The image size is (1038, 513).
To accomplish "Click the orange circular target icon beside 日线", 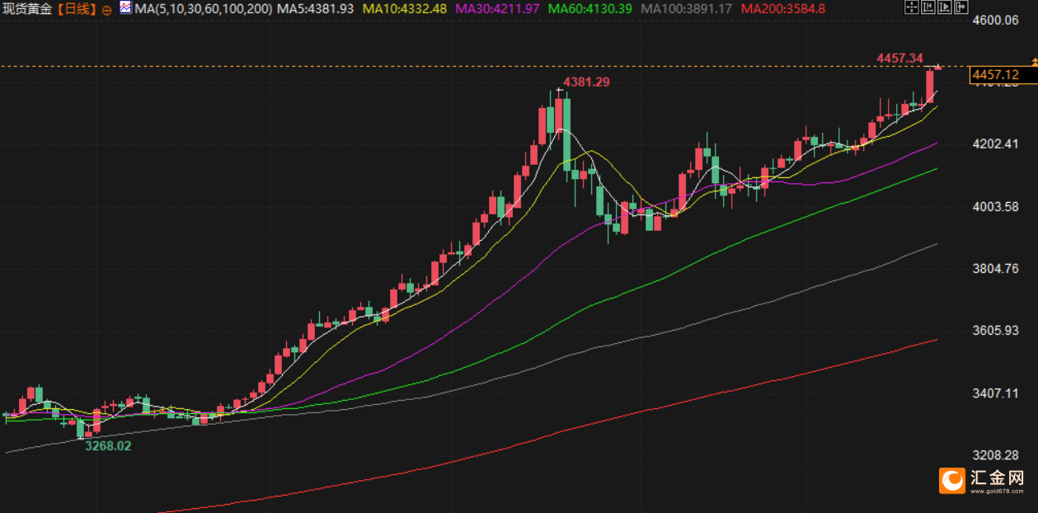I will (107, 9).
